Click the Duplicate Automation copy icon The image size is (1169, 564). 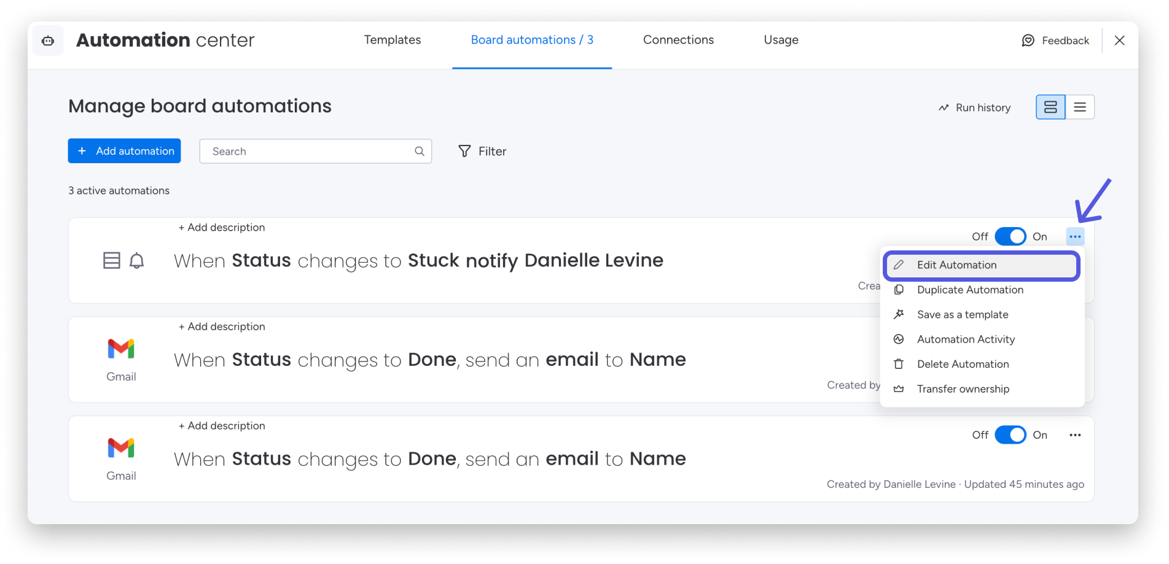(x=899, y=290)
